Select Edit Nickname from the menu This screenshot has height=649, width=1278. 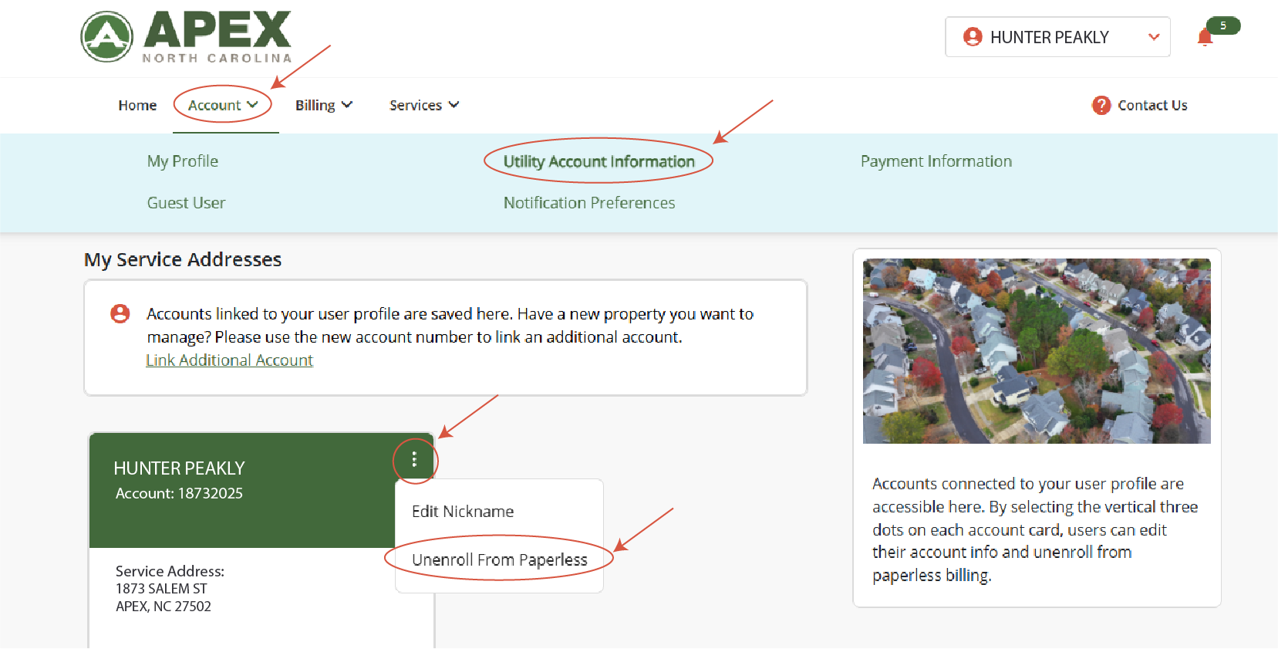coord(463,512)
